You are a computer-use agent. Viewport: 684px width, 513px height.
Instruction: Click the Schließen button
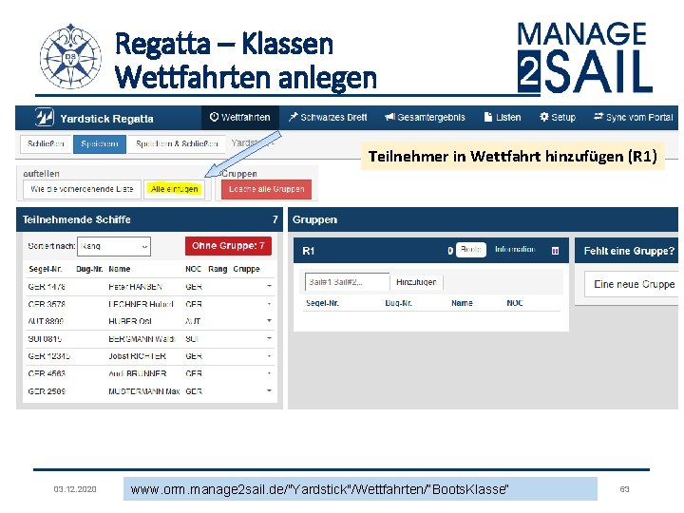pyautogui.click(x=46, y=144)
